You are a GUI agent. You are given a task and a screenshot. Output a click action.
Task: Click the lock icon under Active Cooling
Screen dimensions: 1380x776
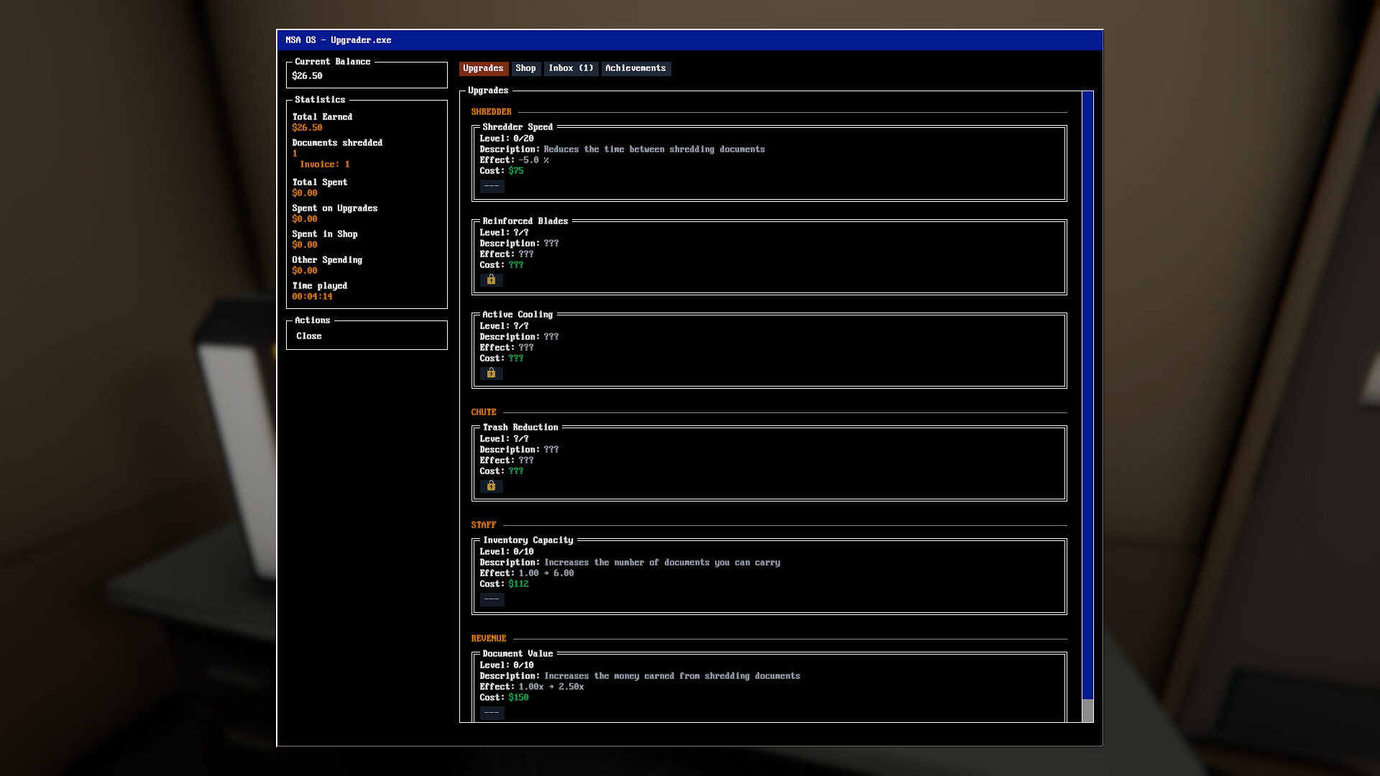[x=492, y=373]
